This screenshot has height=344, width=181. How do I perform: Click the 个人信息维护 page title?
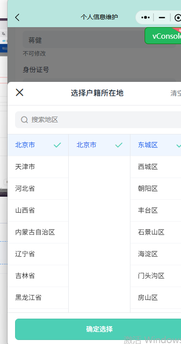tap(99, 17)
